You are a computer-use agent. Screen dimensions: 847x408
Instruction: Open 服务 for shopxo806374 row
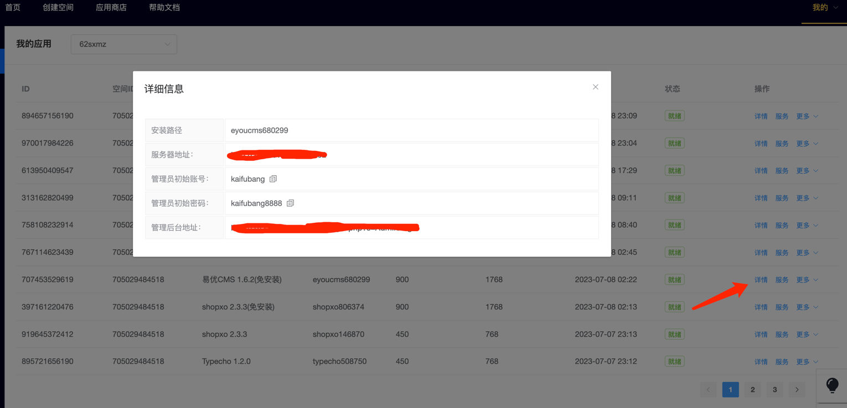coord(782,307)
